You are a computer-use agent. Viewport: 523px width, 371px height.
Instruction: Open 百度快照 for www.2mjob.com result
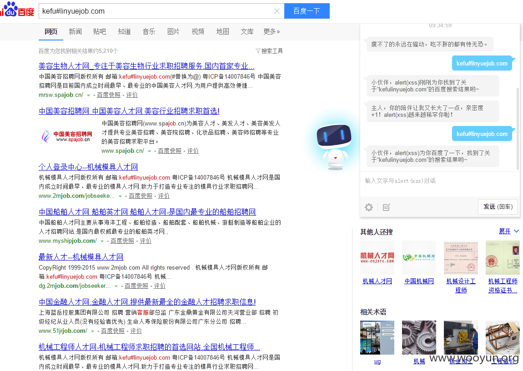[141, 196]
